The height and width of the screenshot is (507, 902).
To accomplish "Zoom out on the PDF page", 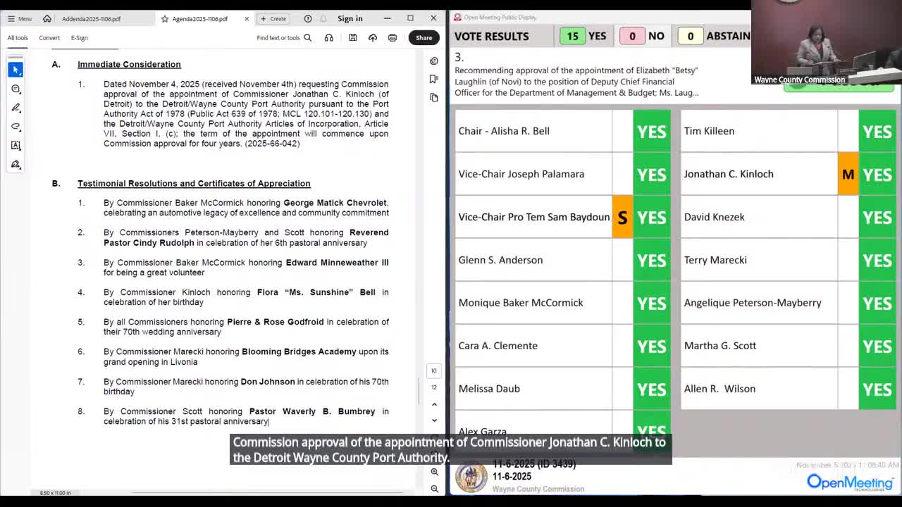I will (435, 489).
